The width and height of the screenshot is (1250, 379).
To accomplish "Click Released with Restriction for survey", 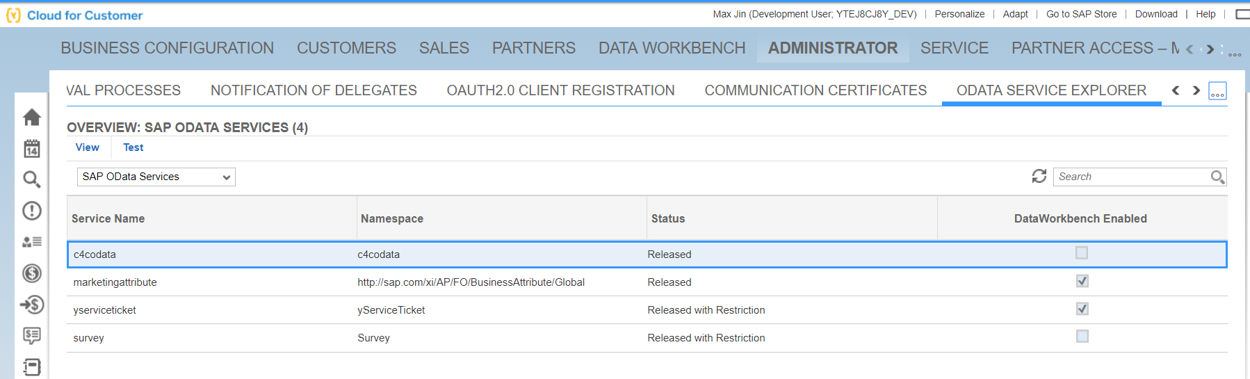I will pyautogui.click(x=706, y=338).
